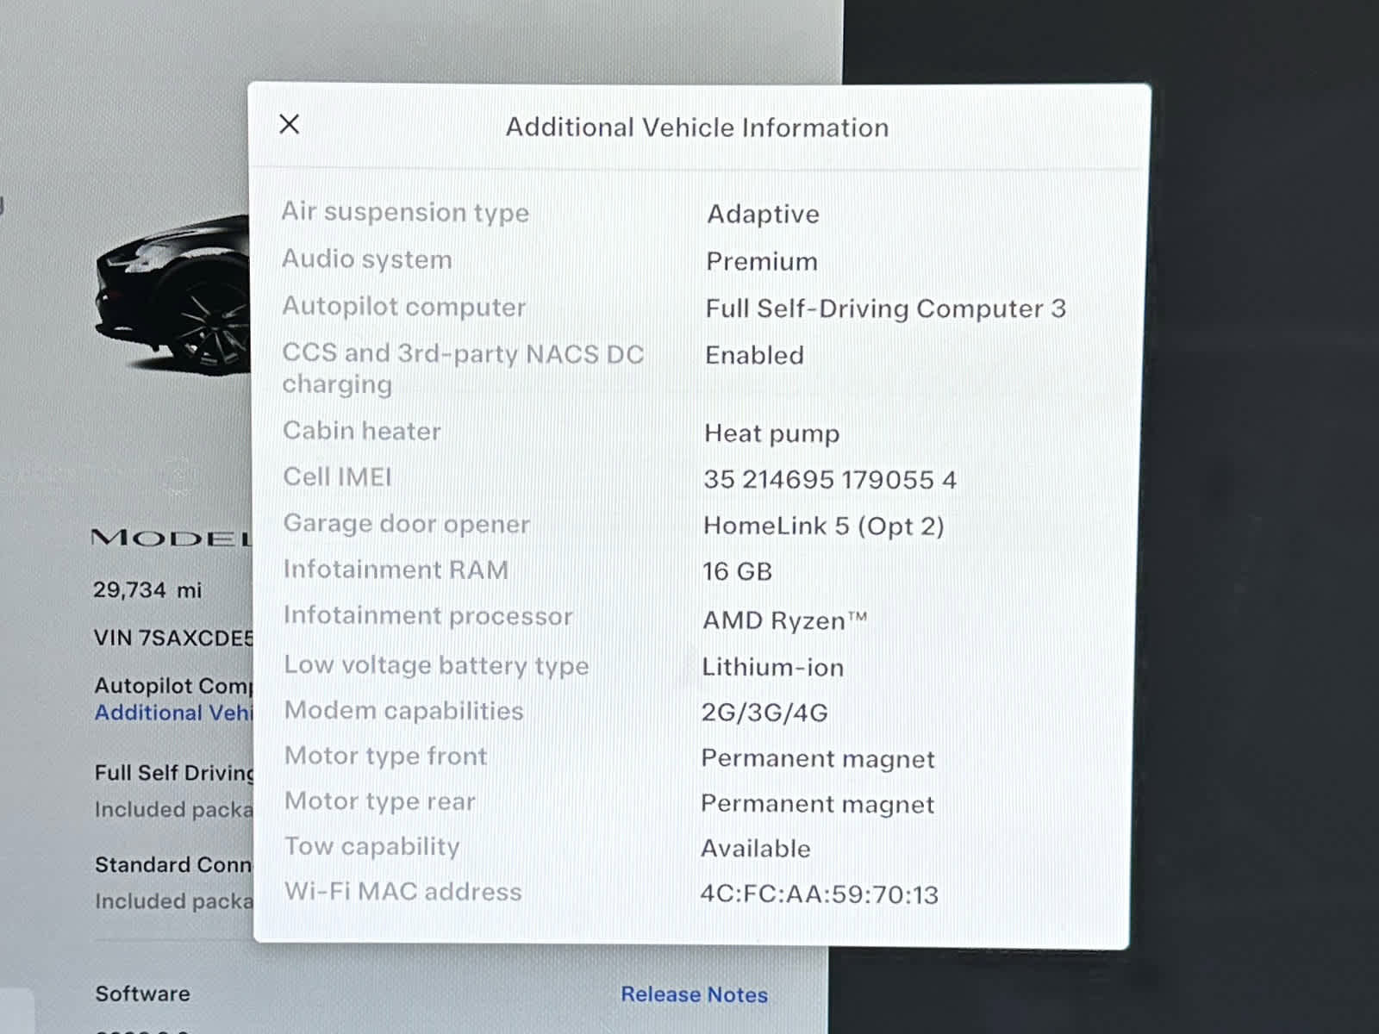1379x1034 pixels.
Task: Select the 'Modem capabilities' label
Action: point(403,711)
